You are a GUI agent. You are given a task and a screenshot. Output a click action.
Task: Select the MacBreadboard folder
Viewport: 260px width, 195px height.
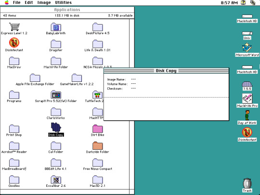(x=14, y=163)
